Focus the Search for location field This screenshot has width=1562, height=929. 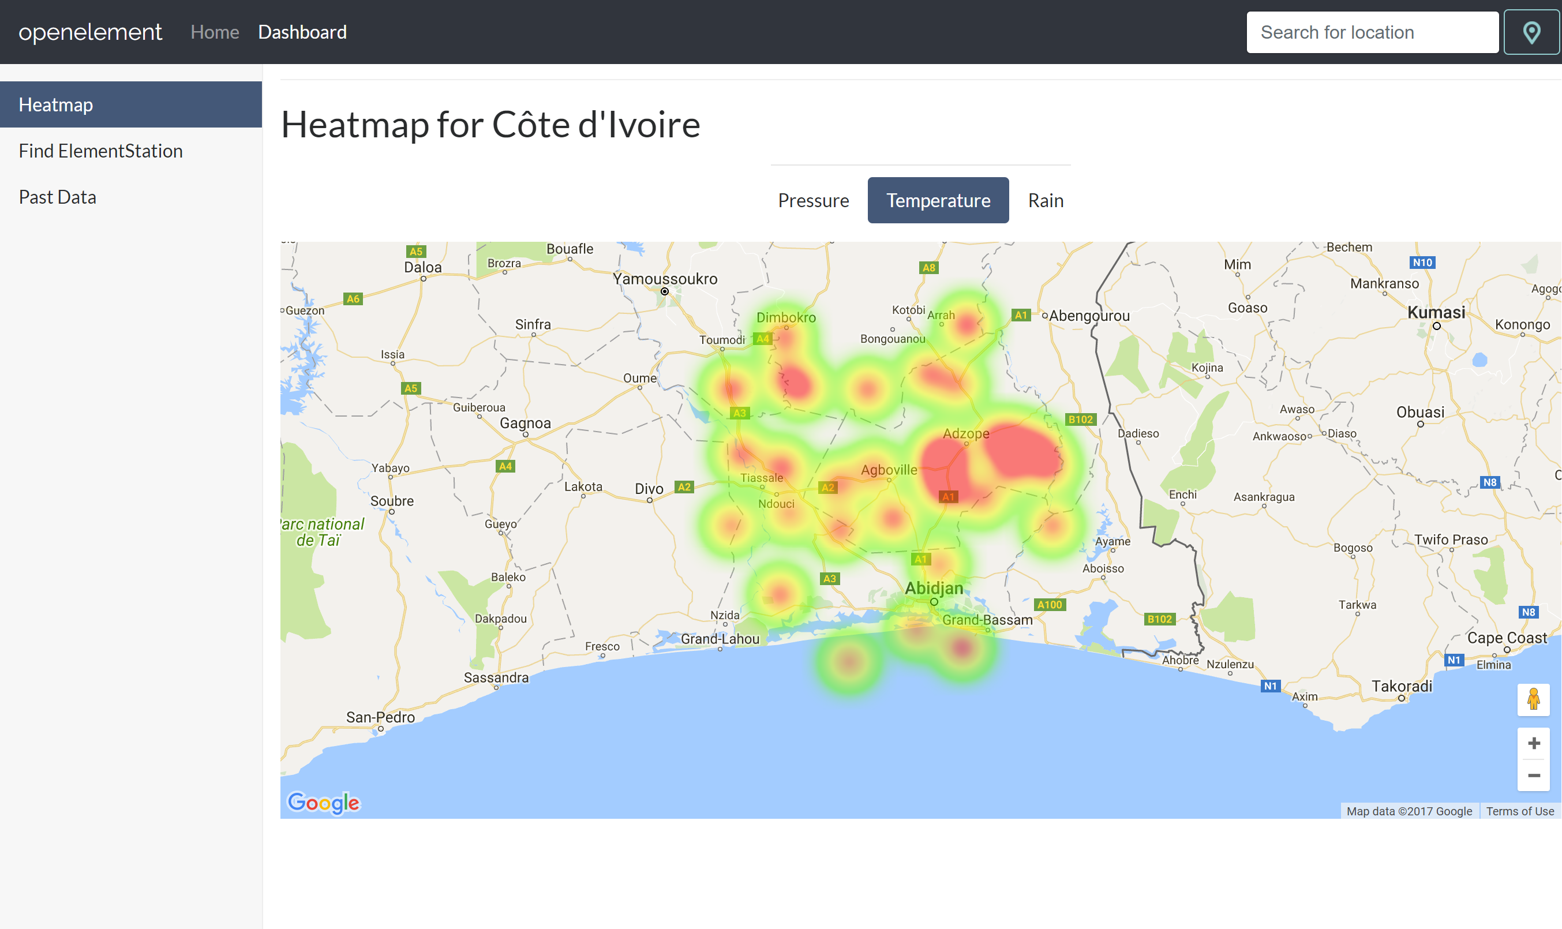[x=1372, y=32]
